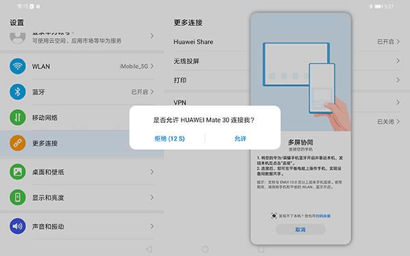Screen dimensions: 410x256
Task: Tap the orange link icon for 更多连接
Action: [18, 143]
